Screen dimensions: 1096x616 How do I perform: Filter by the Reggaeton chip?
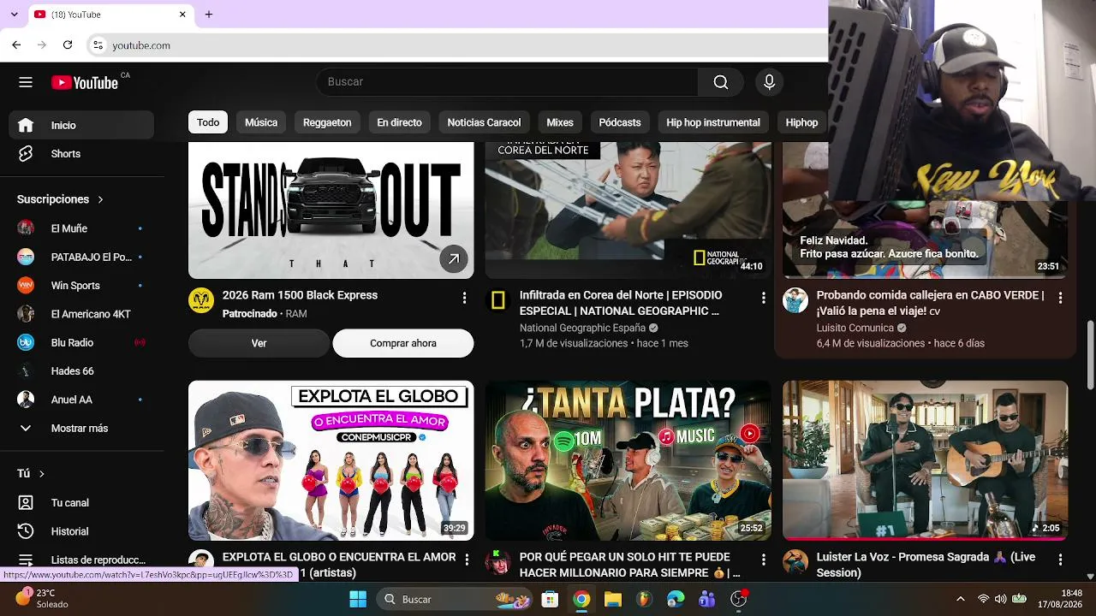tap(327, 122)
